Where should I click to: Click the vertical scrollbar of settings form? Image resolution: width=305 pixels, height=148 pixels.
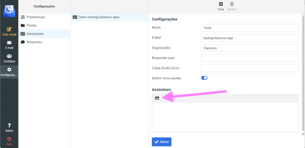304,74
